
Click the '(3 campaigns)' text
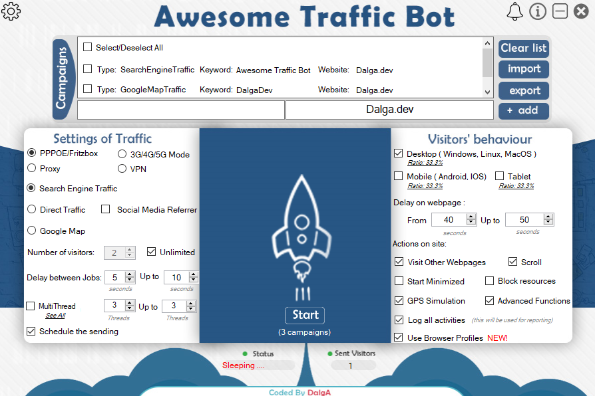[x=304, y=332]
